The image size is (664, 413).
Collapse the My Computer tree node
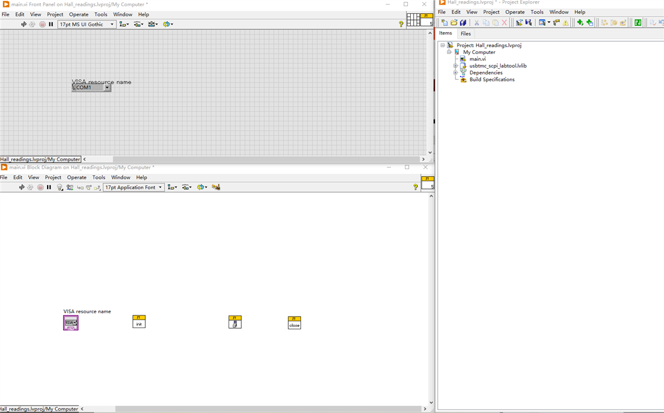(449, 52)
